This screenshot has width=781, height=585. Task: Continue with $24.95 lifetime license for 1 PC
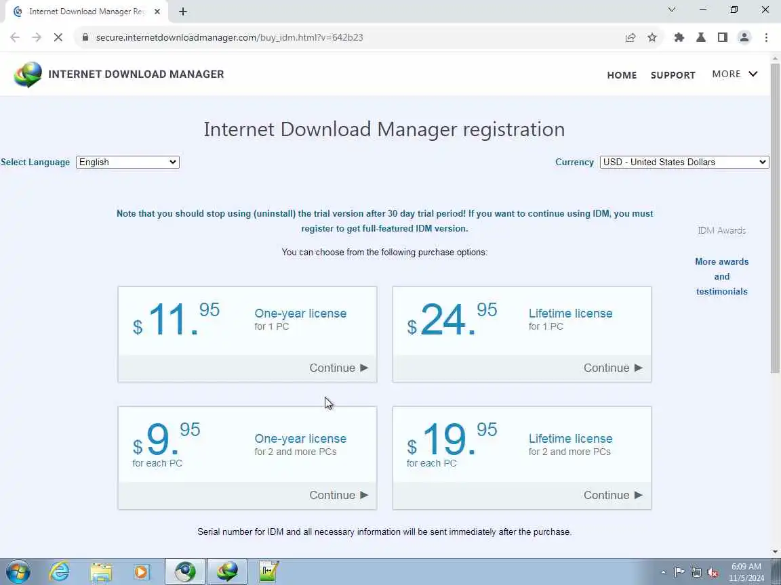(613, 368)
